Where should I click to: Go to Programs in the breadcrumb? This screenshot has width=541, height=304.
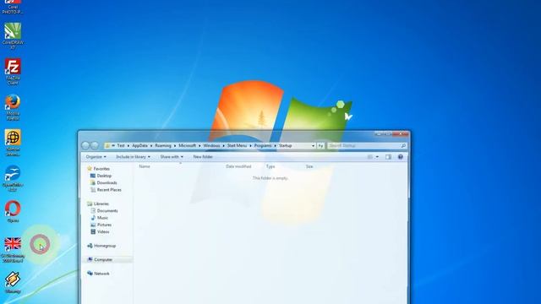[x=263, y=146]
